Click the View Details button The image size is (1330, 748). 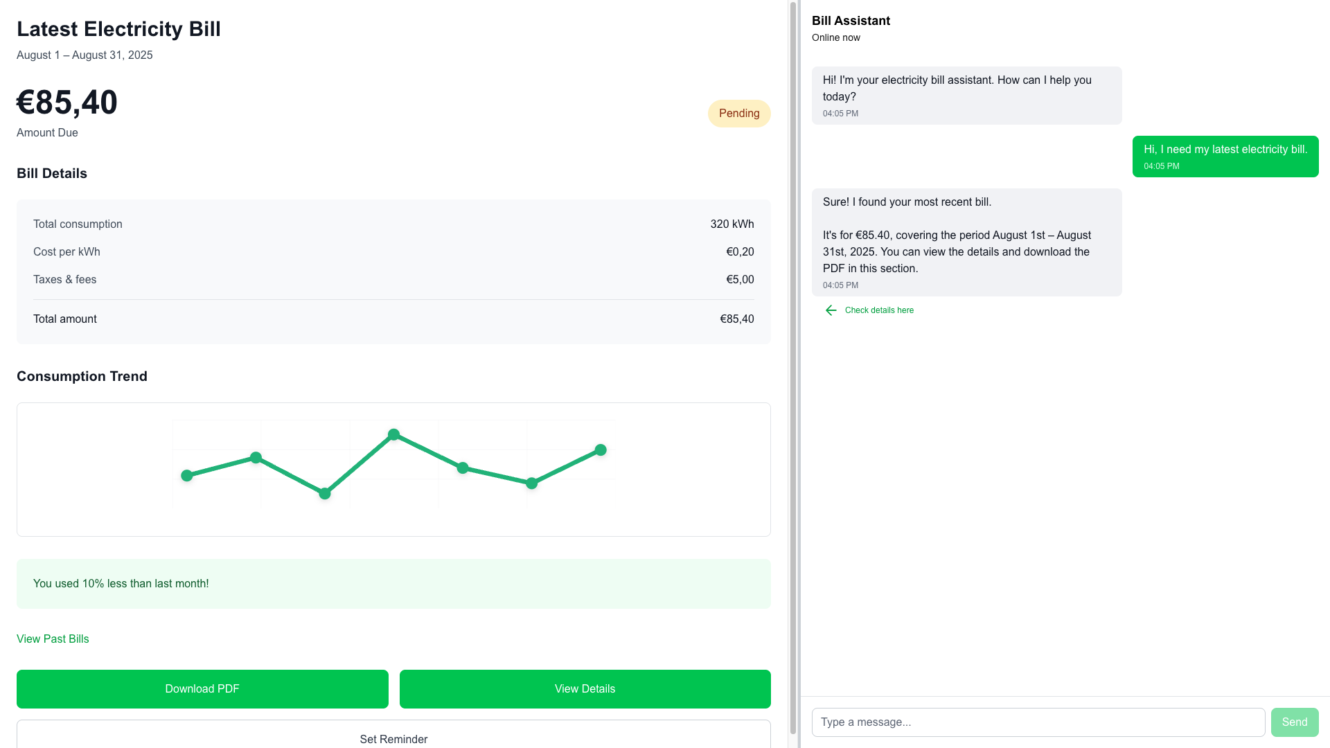point(585,688)
